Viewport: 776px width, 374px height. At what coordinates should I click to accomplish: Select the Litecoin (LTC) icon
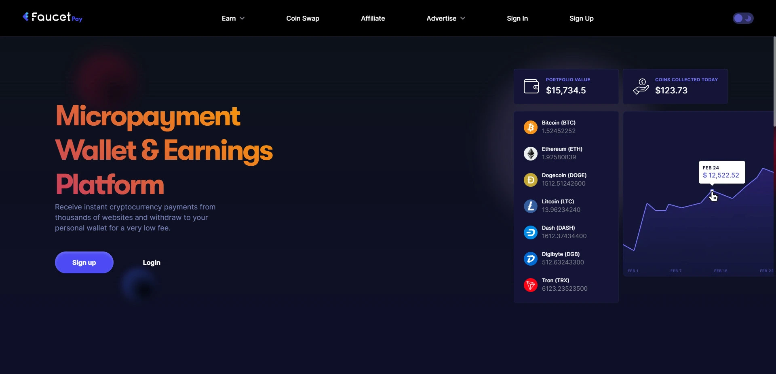click(530, 206)
